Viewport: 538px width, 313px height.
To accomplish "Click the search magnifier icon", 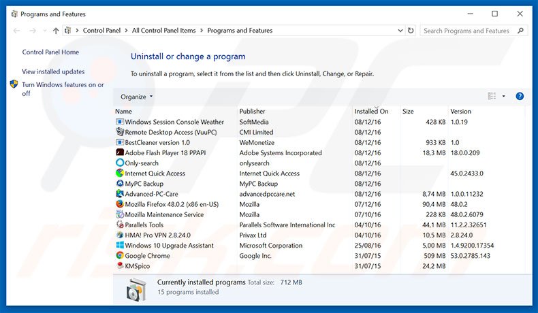I will 520,31.
